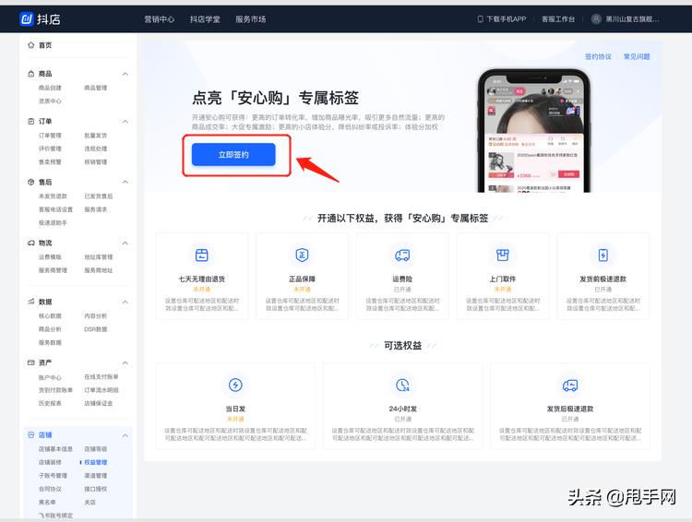Click the phone preview image
The width and height of the screenshot is (692, 522).
(x=533, y=131)
